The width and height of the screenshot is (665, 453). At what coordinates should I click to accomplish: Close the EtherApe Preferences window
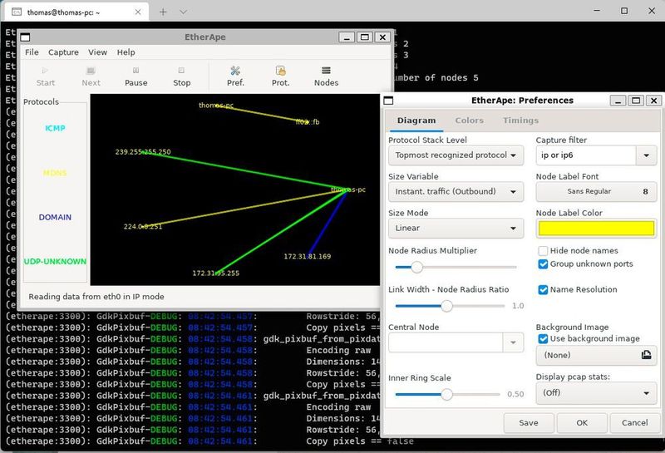654,101
